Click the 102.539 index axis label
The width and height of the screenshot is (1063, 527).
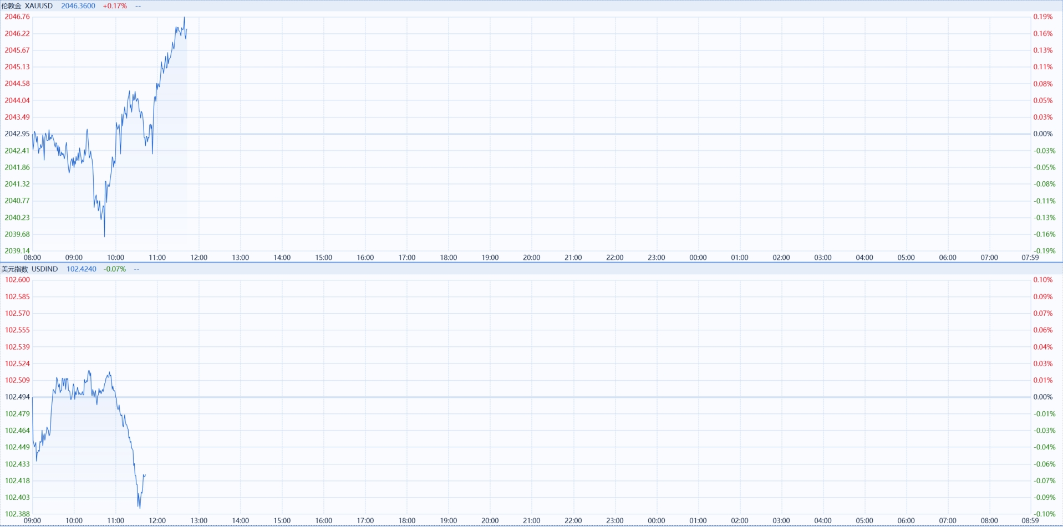click(x=17, y=347)
